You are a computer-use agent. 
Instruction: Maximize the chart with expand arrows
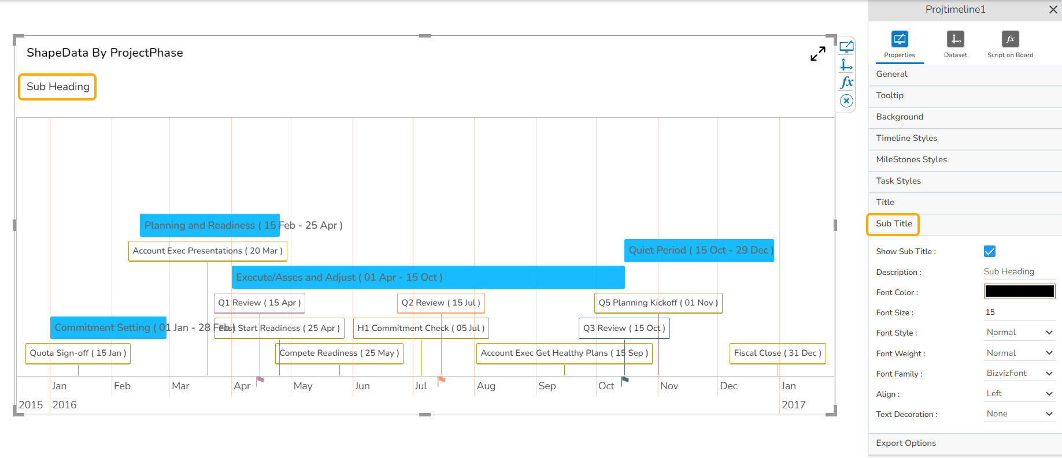coord(817,54)
